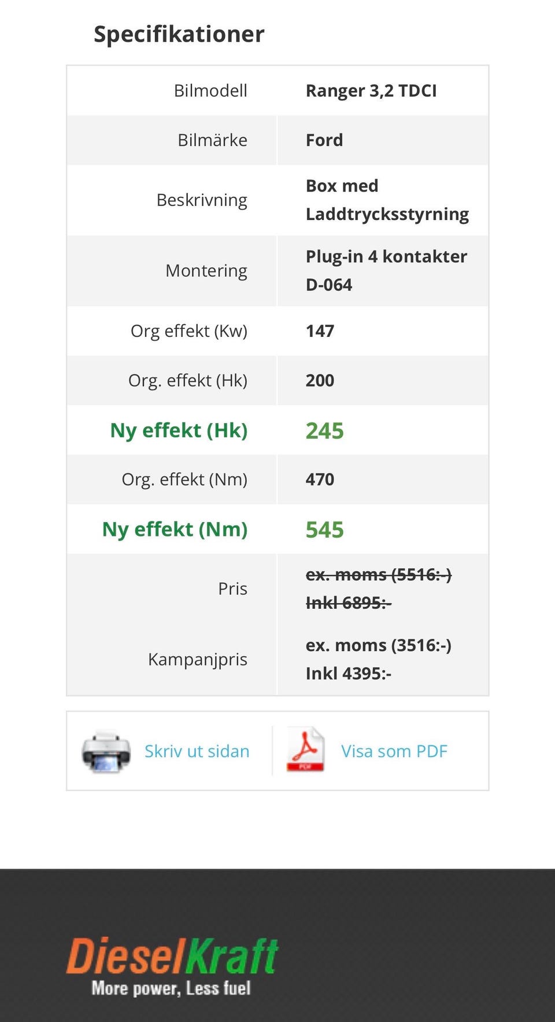Click the 'Specifikationer' heading
This screenshot has width=555, height=1022.
click(x=179, y=34)
